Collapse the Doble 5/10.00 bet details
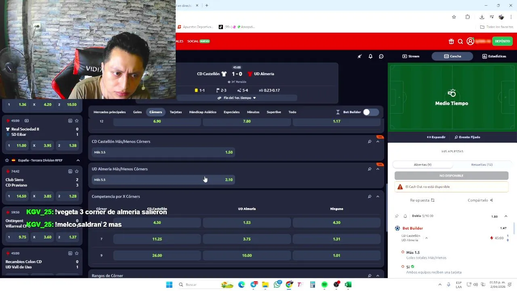 click(x=506, y=216)
